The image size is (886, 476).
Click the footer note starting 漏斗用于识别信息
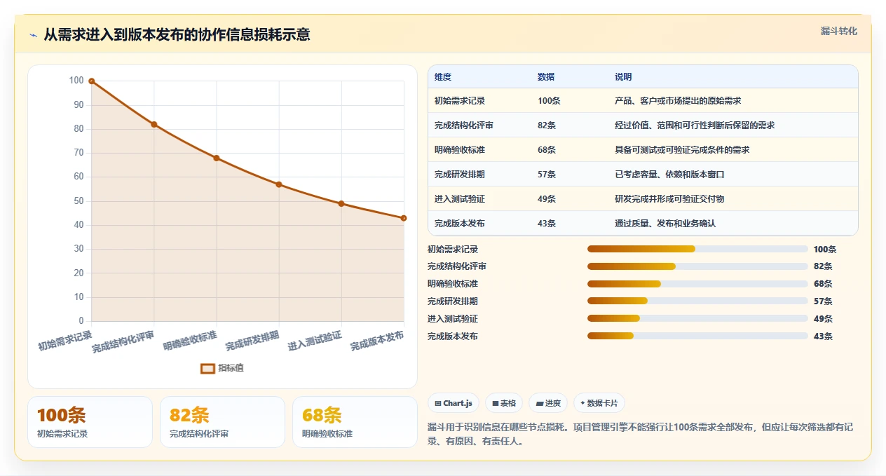640,434
